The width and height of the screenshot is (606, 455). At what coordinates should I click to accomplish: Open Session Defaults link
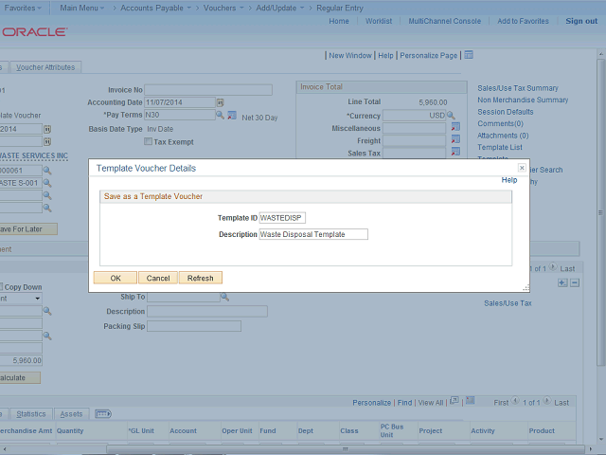pyautogui.click(x=505, y=112)
